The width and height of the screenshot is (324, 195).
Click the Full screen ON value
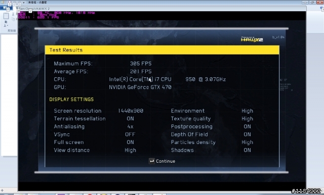[131, 142]
